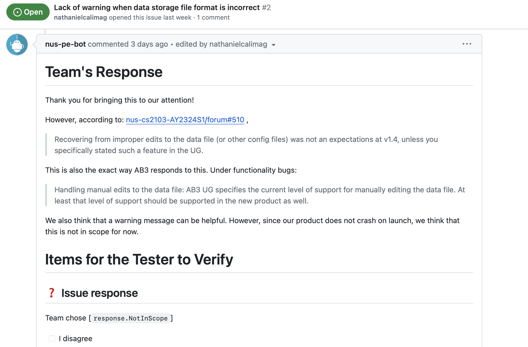Screen dimensions: 528x347
Task: Click the response.NotInScope code label
Action: [130, 318]
